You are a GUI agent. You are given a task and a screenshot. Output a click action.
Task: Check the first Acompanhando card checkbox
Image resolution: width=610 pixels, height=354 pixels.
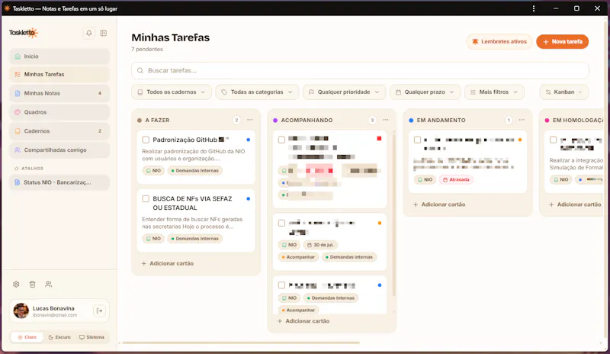[281, 140]
